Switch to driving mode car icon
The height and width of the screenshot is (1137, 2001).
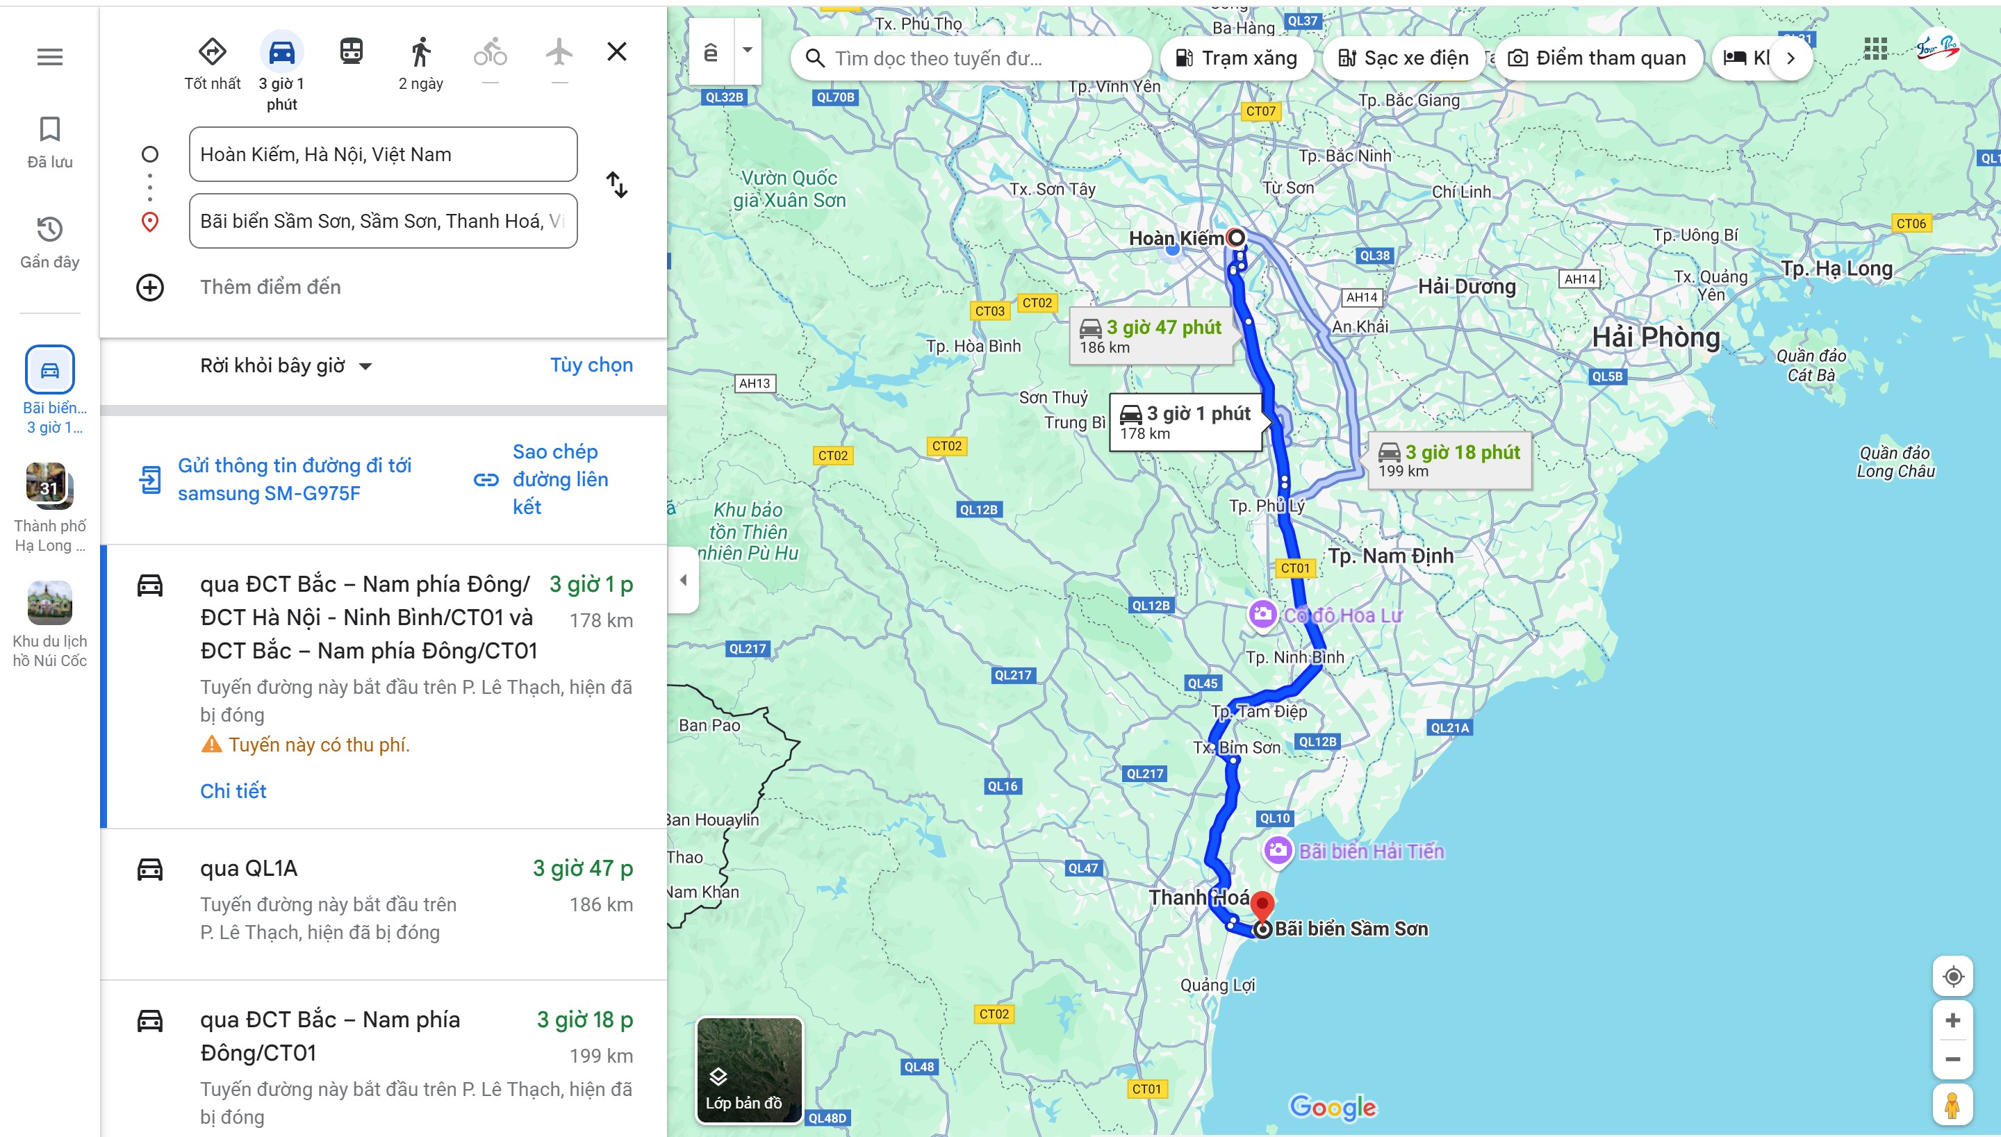[282, 52]
